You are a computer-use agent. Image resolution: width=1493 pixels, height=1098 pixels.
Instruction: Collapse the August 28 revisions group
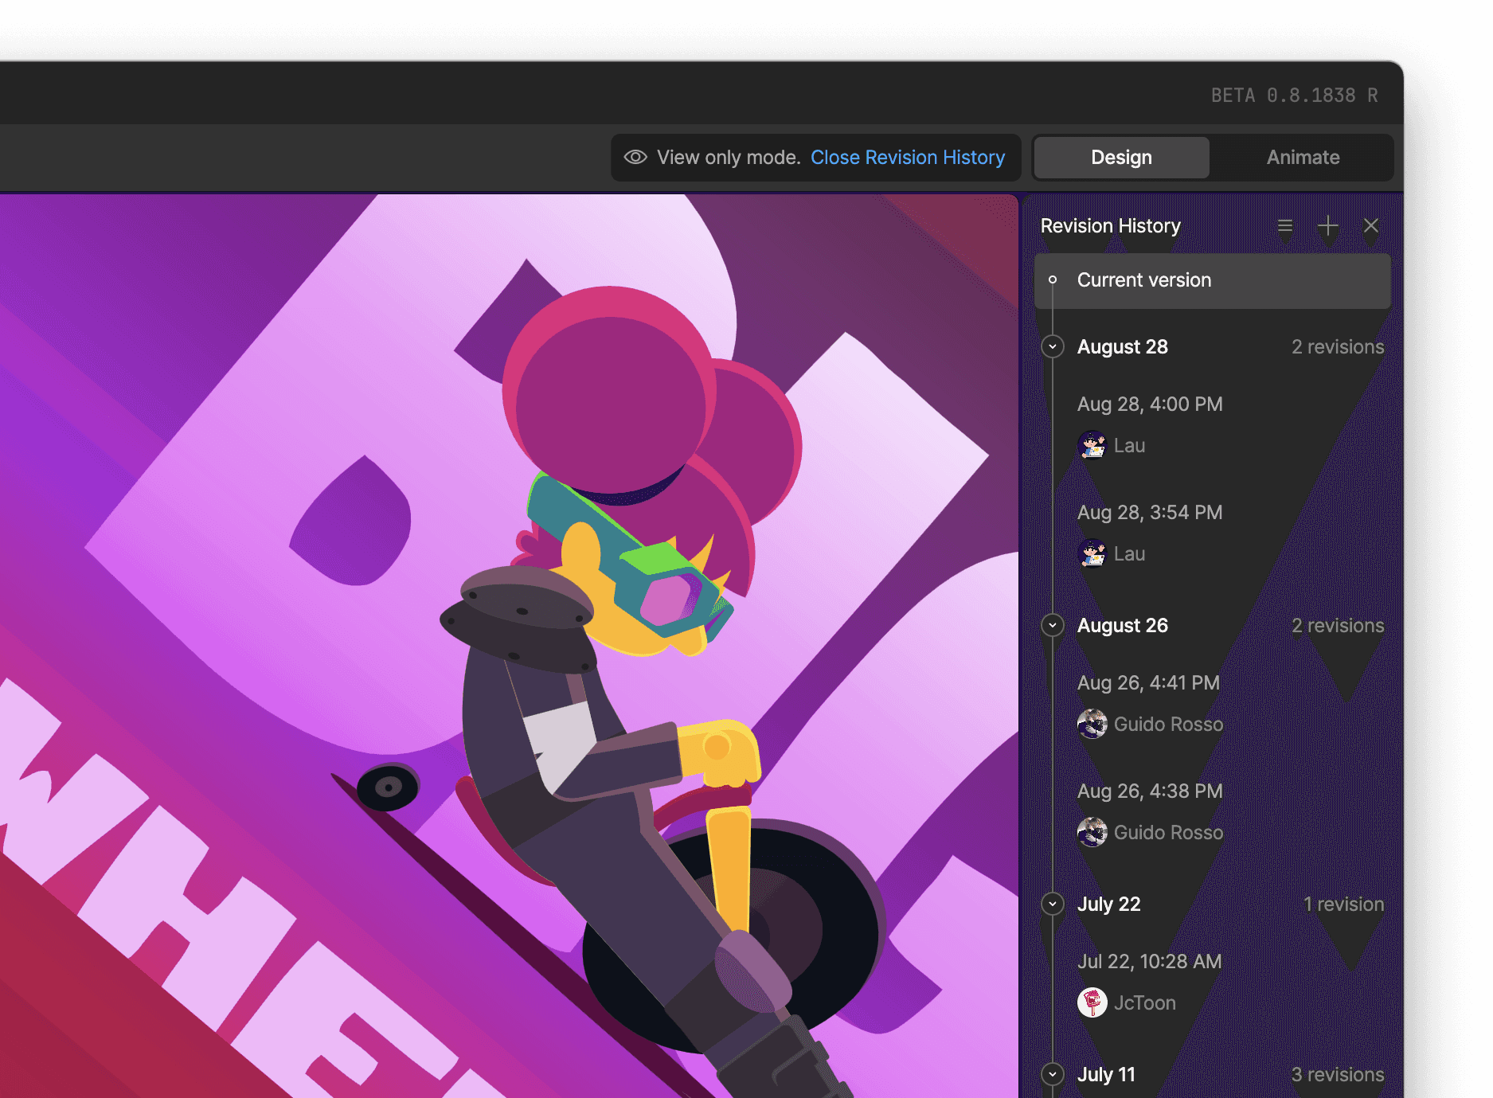[1053, 347]
